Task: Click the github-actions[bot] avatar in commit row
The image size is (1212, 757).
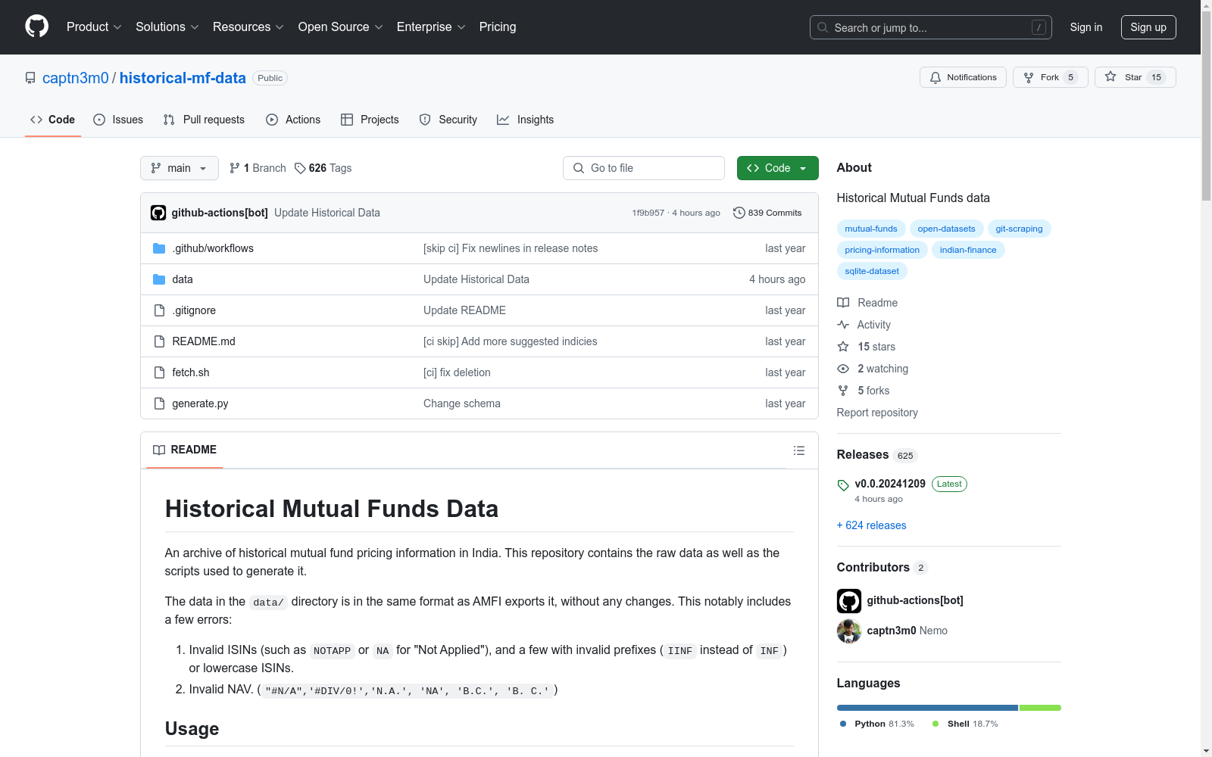Action: [x=158, y=213]
